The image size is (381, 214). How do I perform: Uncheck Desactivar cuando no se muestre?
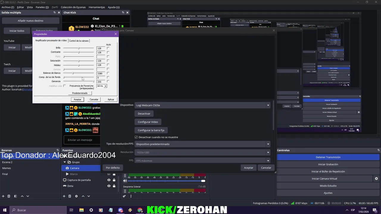click(x=136, y=137)
